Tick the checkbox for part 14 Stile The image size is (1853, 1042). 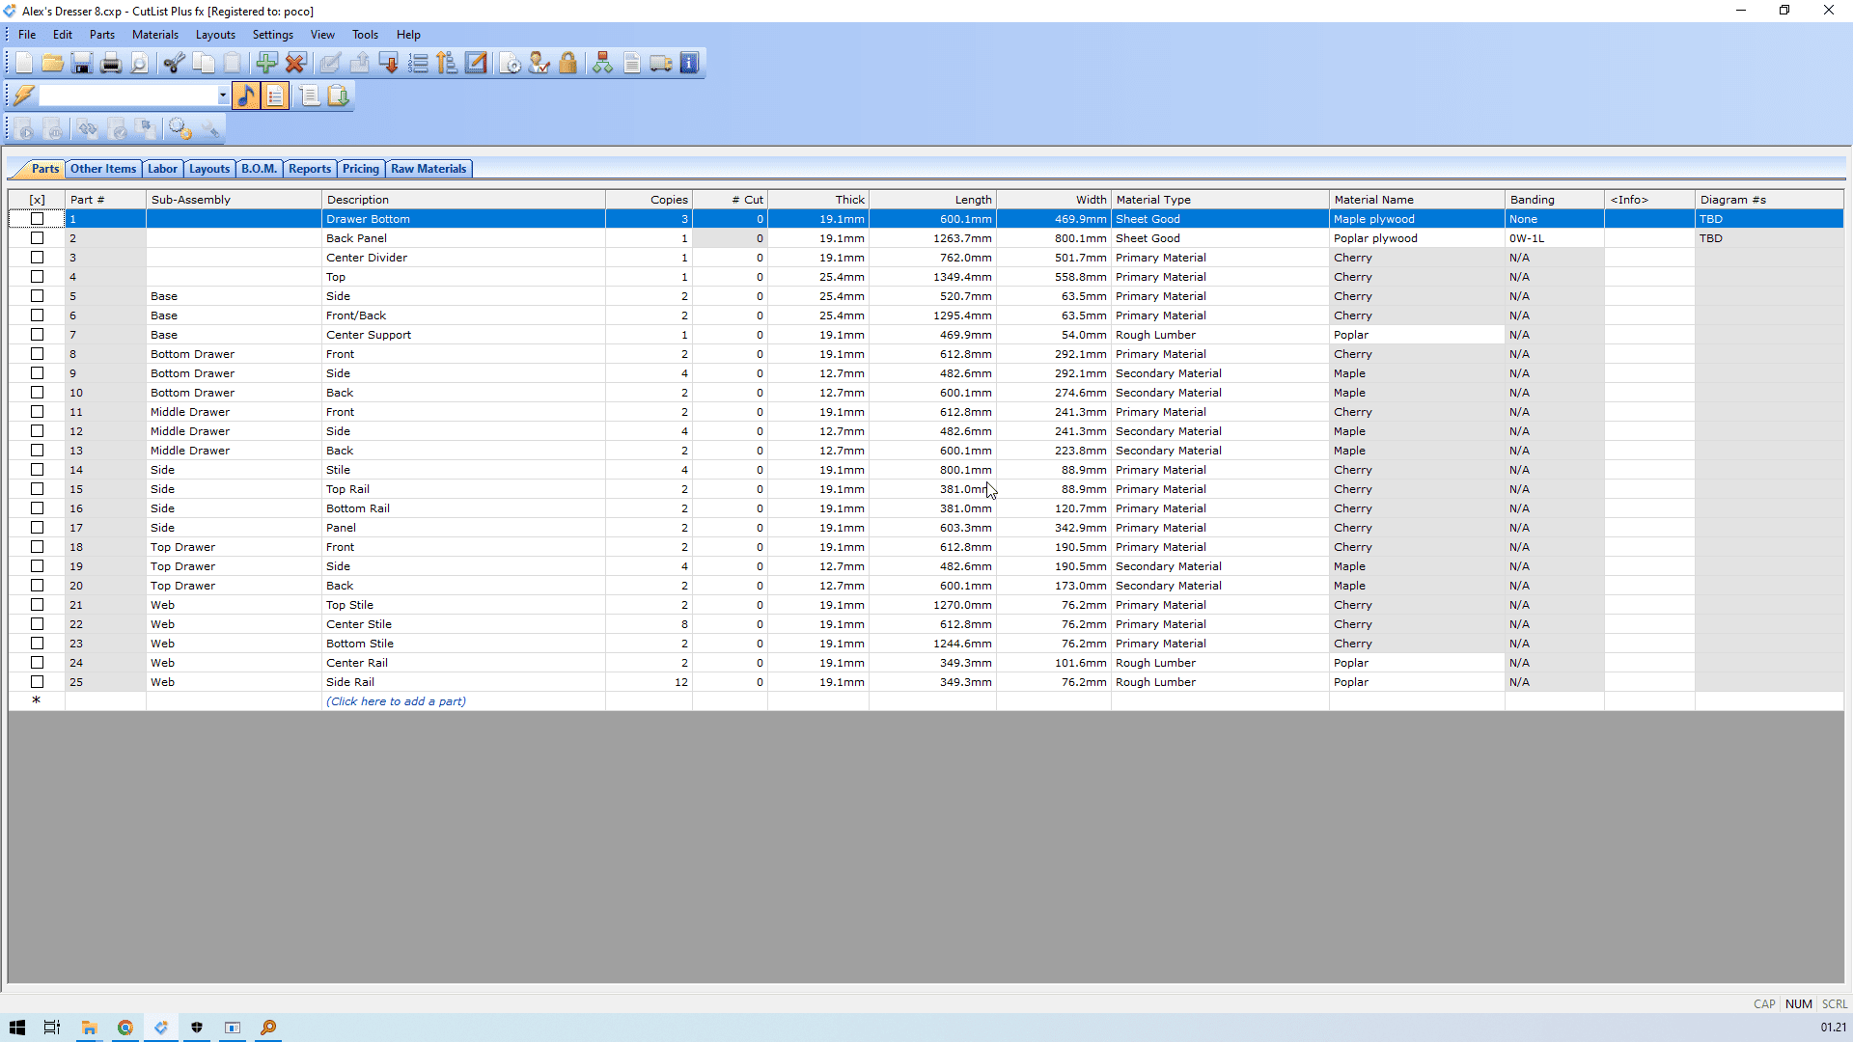pos(37,470)
